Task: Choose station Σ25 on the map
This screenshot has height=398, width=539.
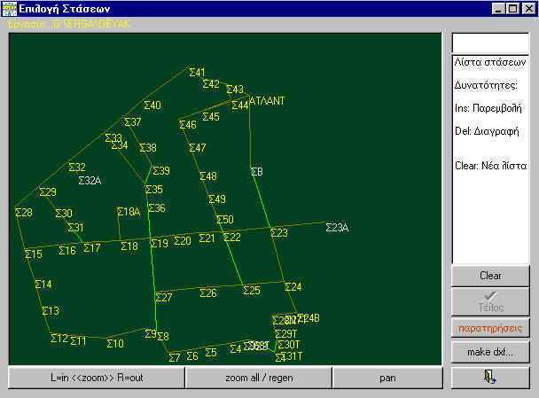Action: 252,290
